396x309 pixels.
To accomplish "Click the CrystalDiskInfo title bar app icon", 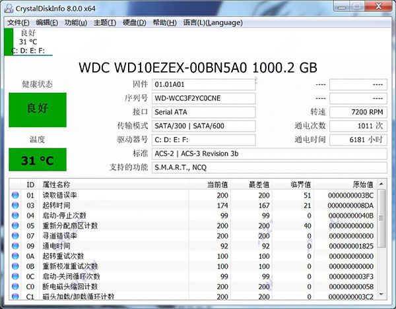I will coord(9,8).
